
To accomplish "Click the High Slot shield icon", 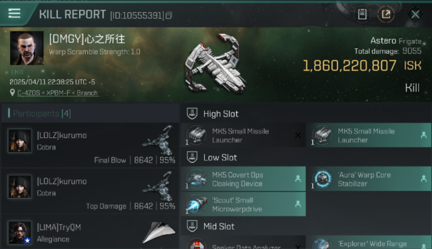I will 192,114.
